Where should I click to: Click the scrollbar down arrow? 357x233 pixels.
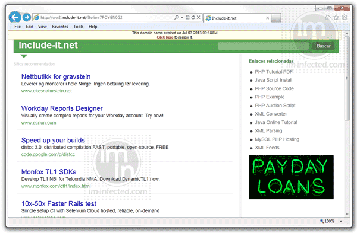(347, 214)
